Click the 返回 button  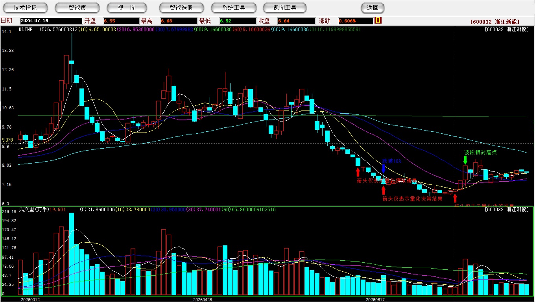point(373,7)
